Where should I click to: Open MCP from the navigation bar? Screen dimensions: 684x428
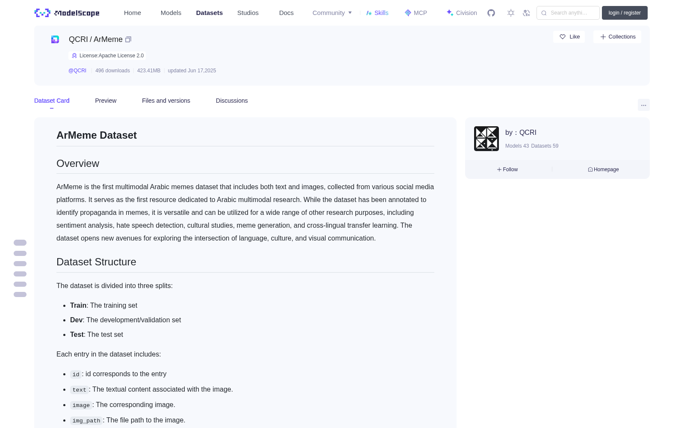click(x=416, y=13)
